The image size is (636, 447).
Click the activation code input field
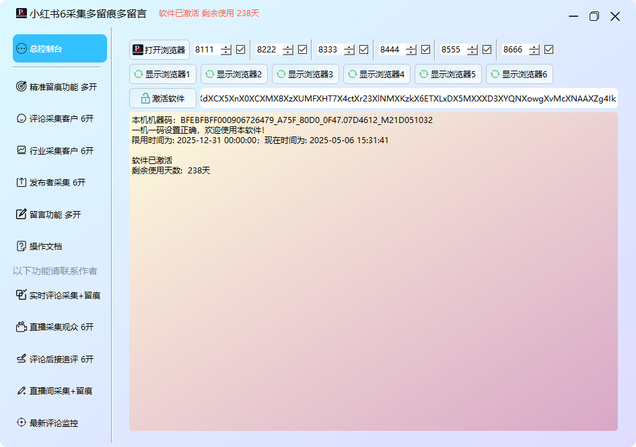408,98
